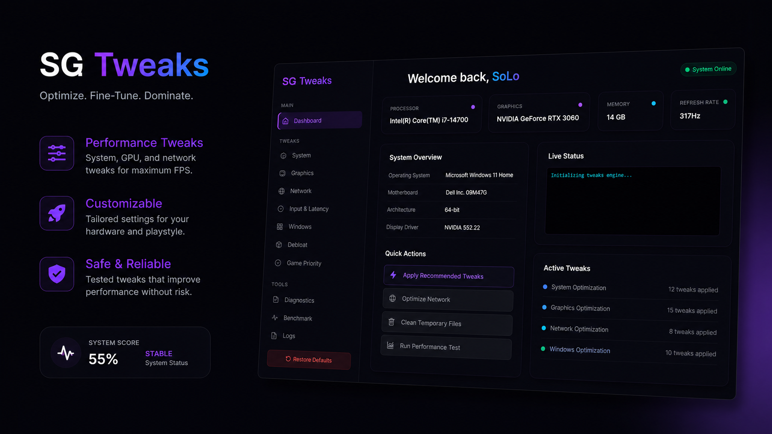772x434 pixels.
Task: Click the Customizable rocket icon
Action: [57, 214]
